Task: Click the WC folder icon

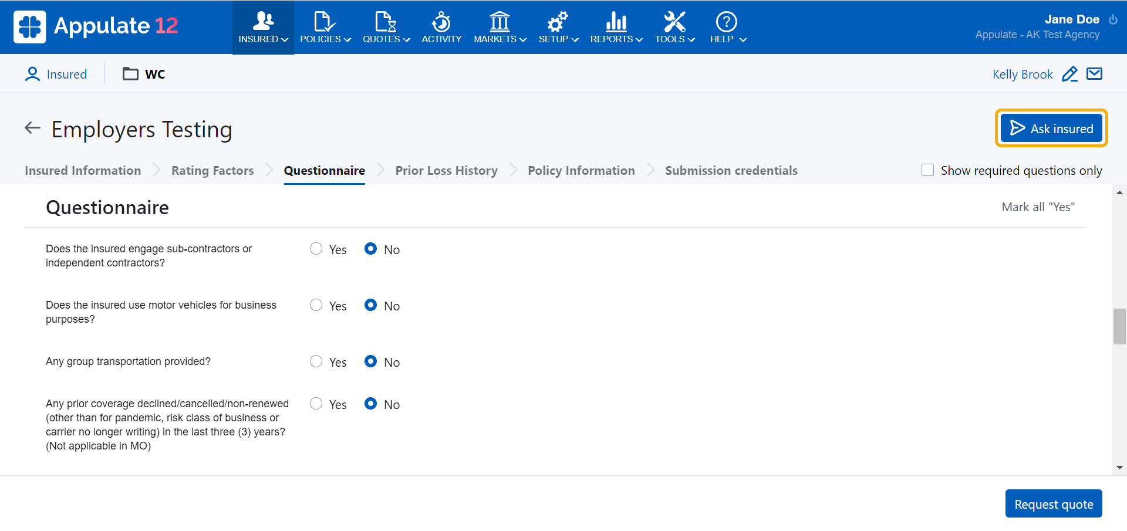Action: (130, 74)
